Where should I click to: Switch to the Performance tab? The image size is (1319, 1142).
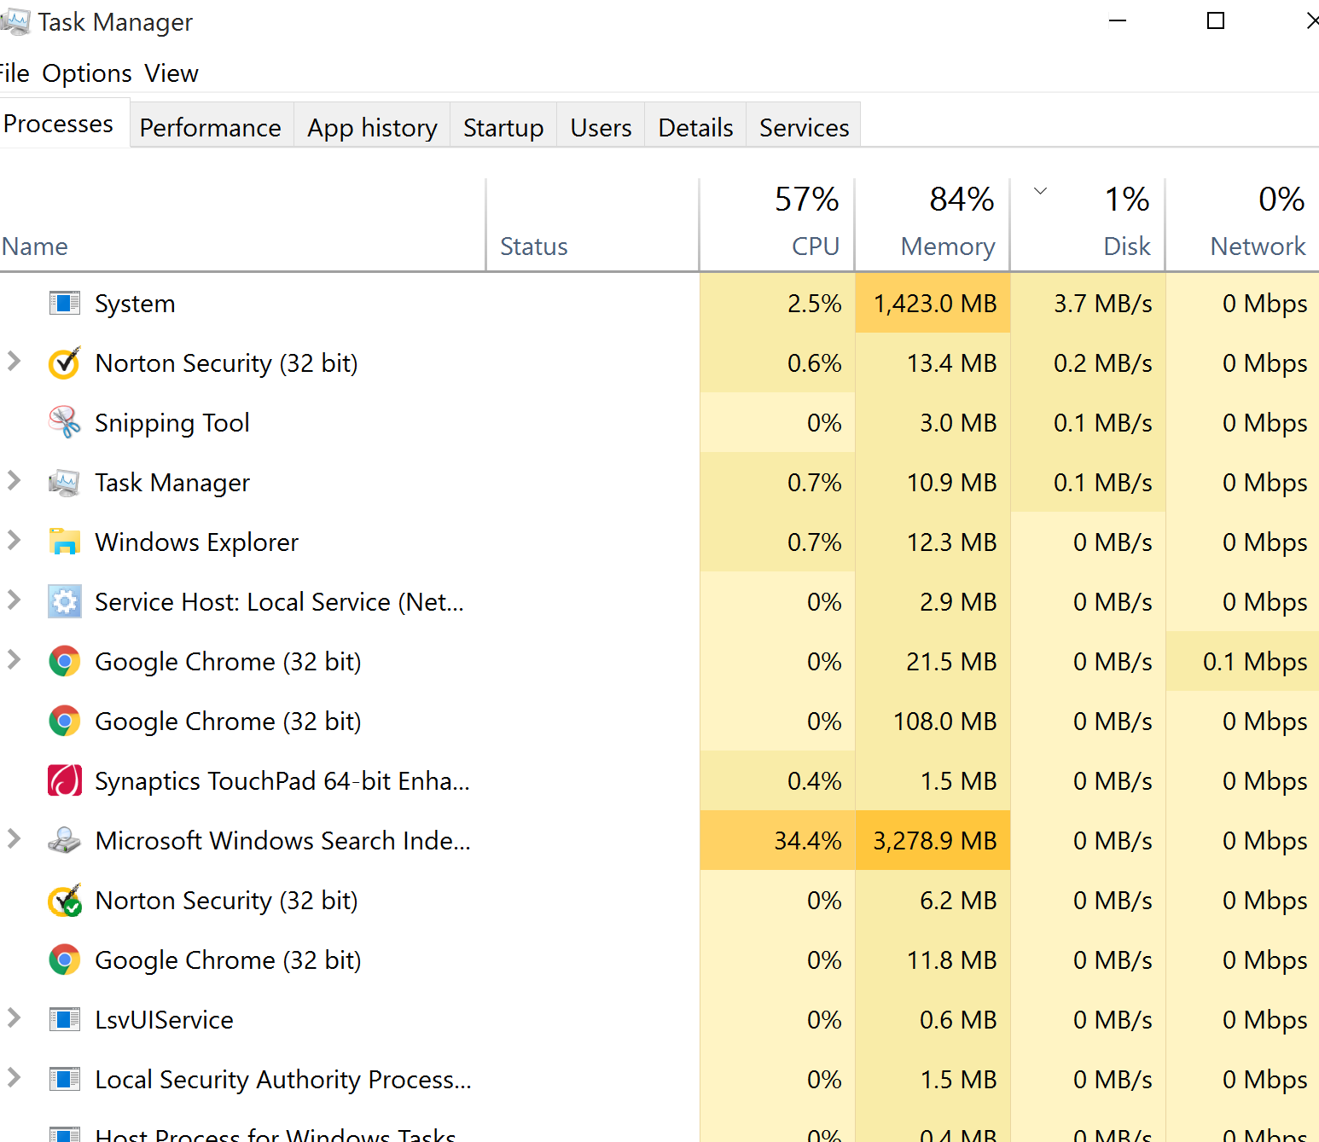pos(210,127)
